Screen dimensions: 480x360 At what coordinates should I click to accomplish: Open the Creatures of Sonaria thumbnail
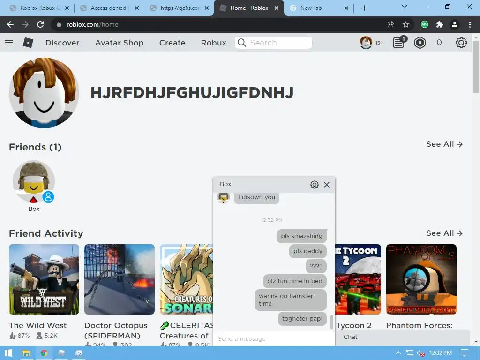pos(187,279)
